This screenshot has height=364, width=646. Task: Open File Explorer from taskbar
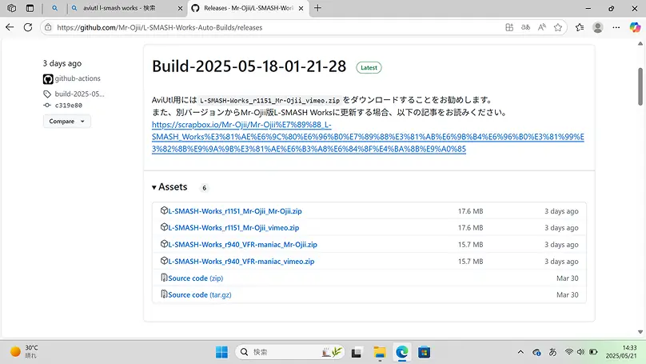[380, 353]
